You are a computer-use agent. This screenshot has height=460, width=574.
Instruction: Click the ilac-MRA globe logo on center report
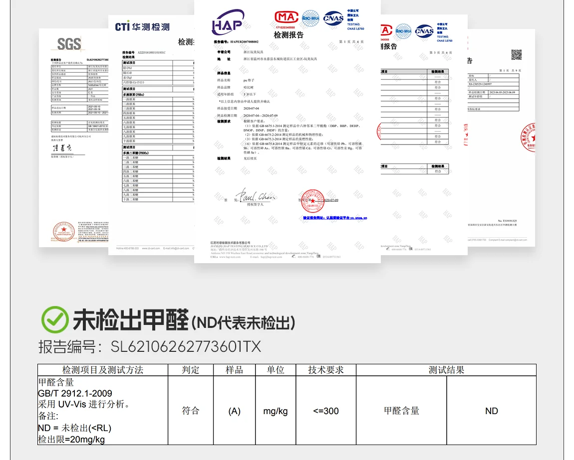click(x=310, y=18)
